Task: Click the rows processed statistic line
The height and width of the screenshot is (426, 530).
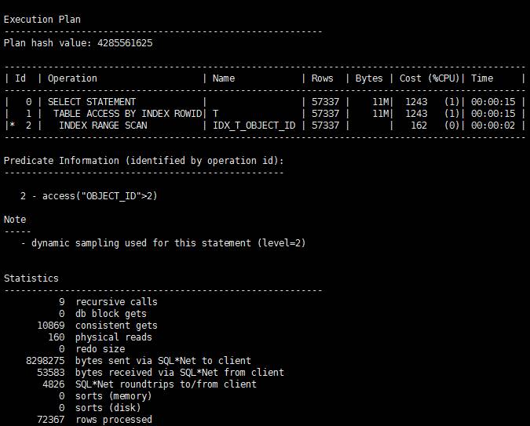Action: (114, 420)
